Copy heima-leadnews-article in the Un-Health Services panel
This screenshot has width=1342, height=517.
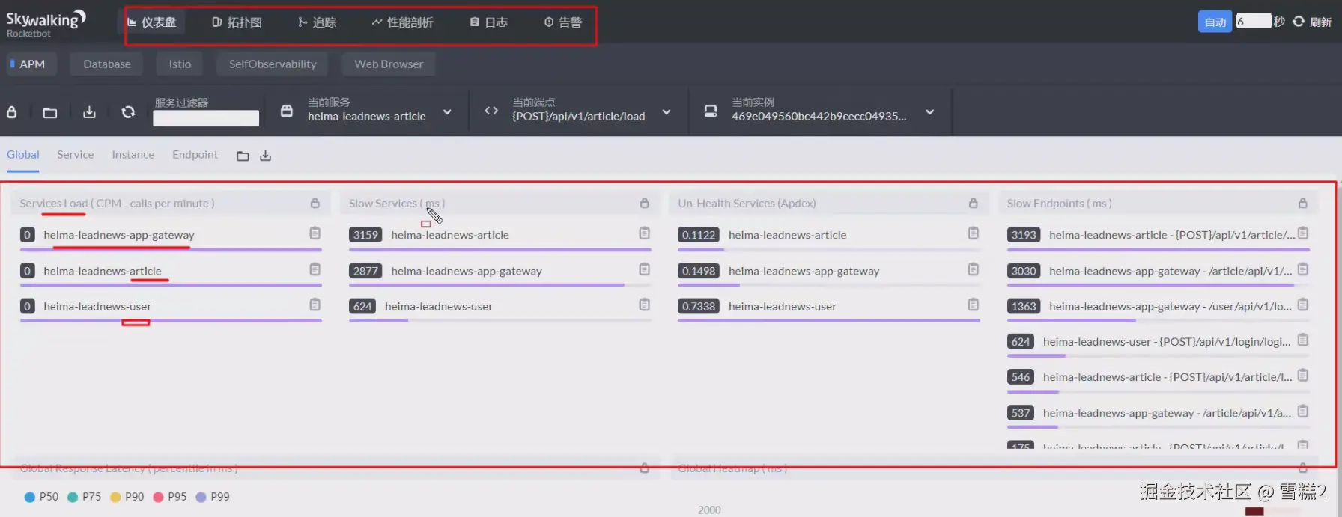click(x=974, y=233)
